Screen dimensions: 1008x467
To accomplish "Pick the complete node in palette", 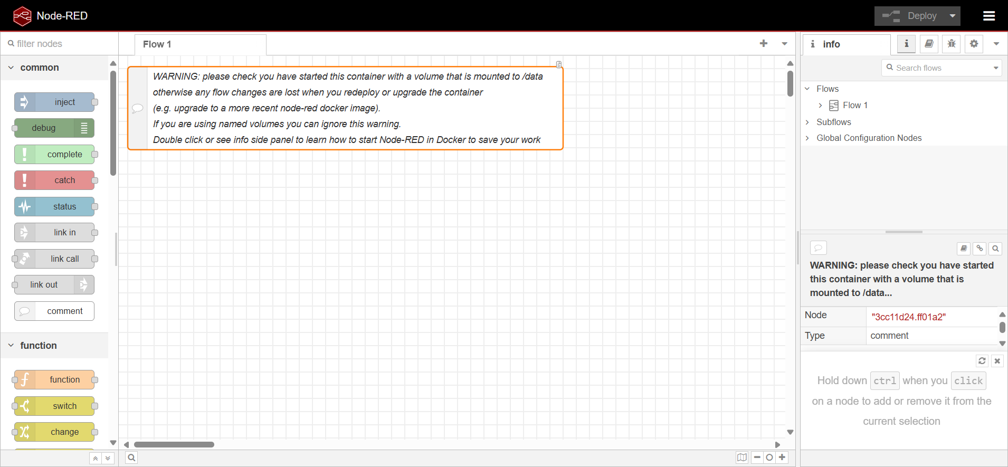I will click(x=54, y=155).
